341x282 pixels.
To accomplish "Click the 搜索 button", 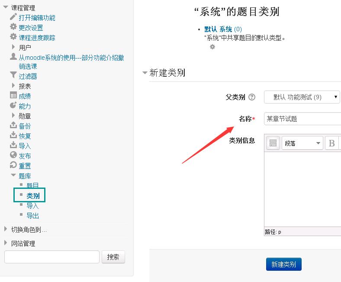I will (113, 257).
